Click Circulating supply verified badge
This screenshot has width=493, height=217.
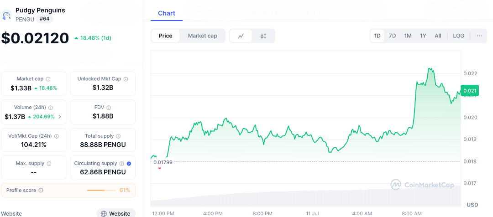(x=129, y=164)
